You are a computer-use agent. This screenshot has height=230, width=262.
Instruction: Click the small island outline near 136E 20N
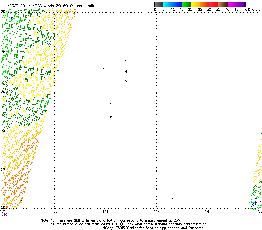point(21,201)
